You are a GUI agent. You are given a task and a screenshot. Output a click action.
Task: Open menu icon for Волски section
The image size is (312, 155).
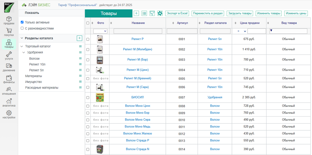click(x=80, y=58)
